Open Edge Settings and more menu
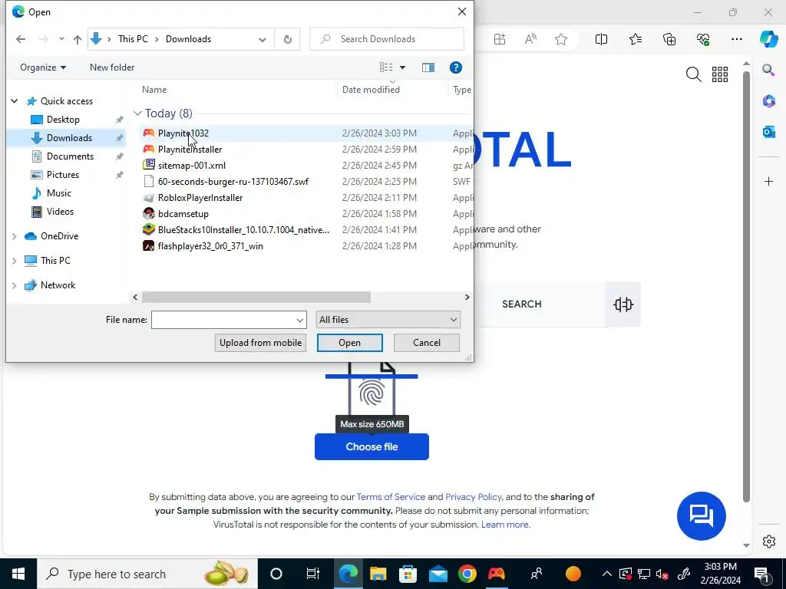The width and height of the screenshot is (786, 589). pos(736,39)
